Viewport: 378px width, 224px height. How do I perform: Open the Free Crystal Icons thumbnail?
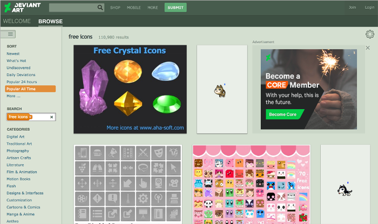point(130,89)
